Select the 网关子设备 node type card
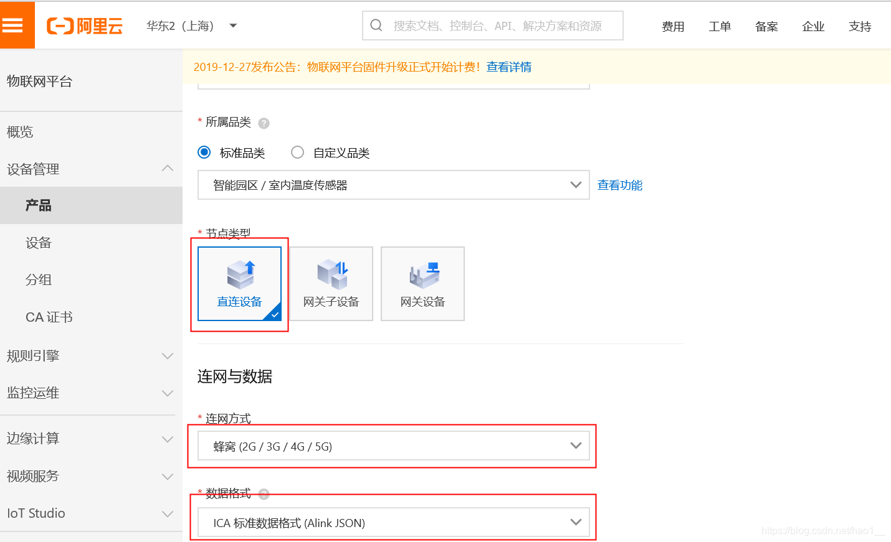 [331, 284]
